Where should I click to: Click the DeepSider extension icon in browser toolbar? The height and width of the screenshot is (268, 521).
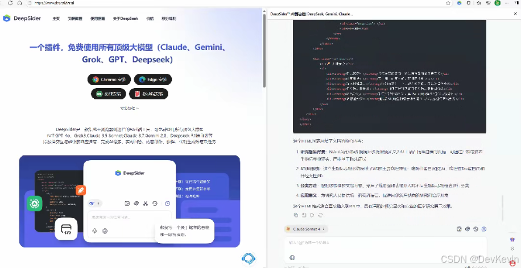(x=460, y=3)
